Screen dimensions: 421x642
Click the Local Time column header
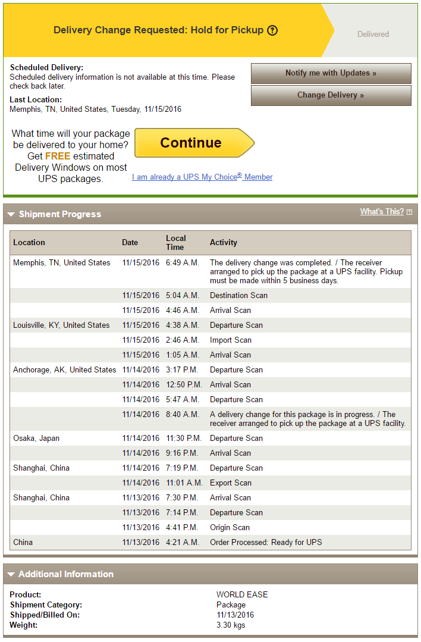[176, 243]
